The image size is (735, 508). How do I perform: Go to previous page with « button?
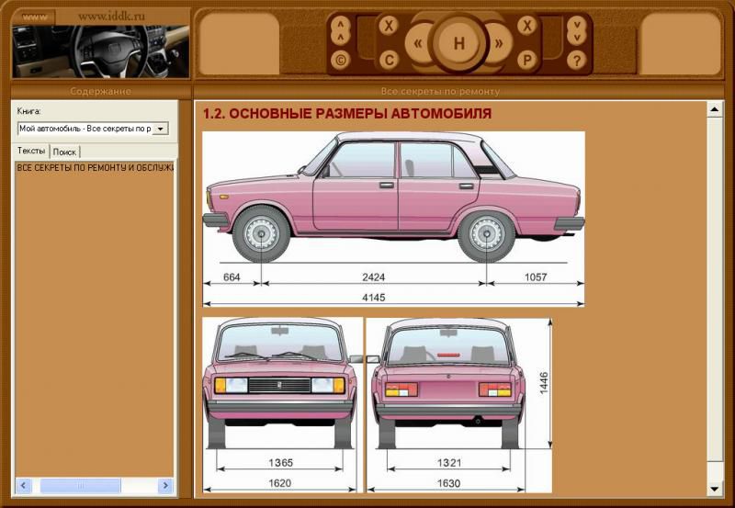tap(419, 43)
